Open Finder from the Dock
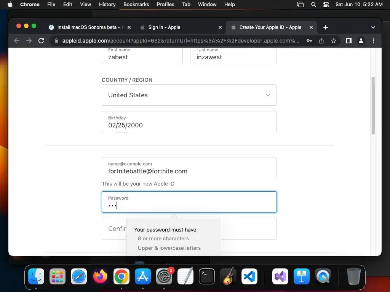This screenshot has width=390, height=292. pos(36,276)
